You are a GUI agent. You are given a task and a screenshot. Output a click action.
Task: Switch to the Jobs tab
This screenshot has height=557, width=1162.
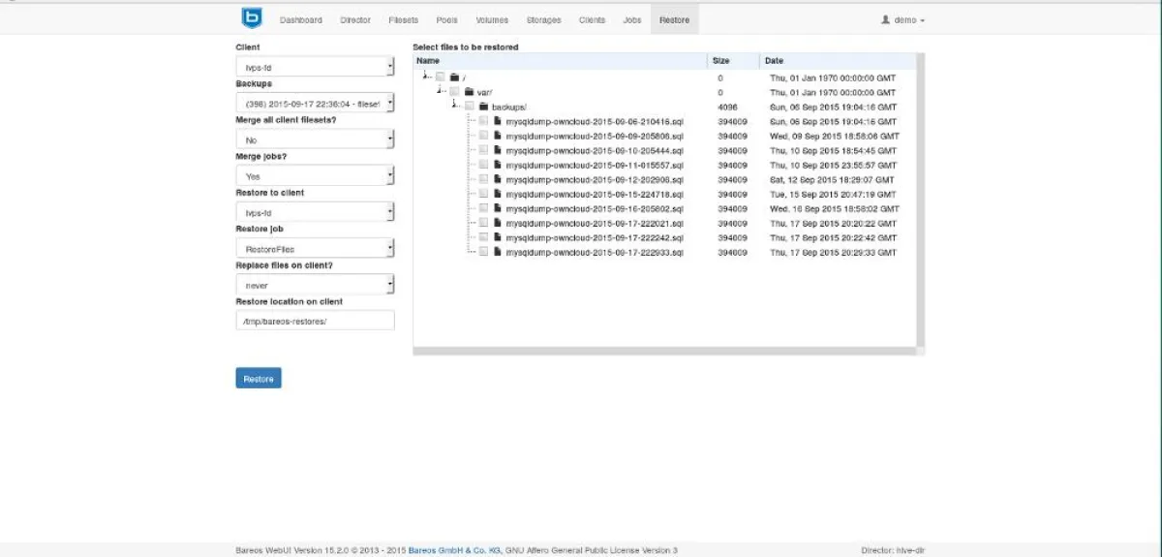631,19
